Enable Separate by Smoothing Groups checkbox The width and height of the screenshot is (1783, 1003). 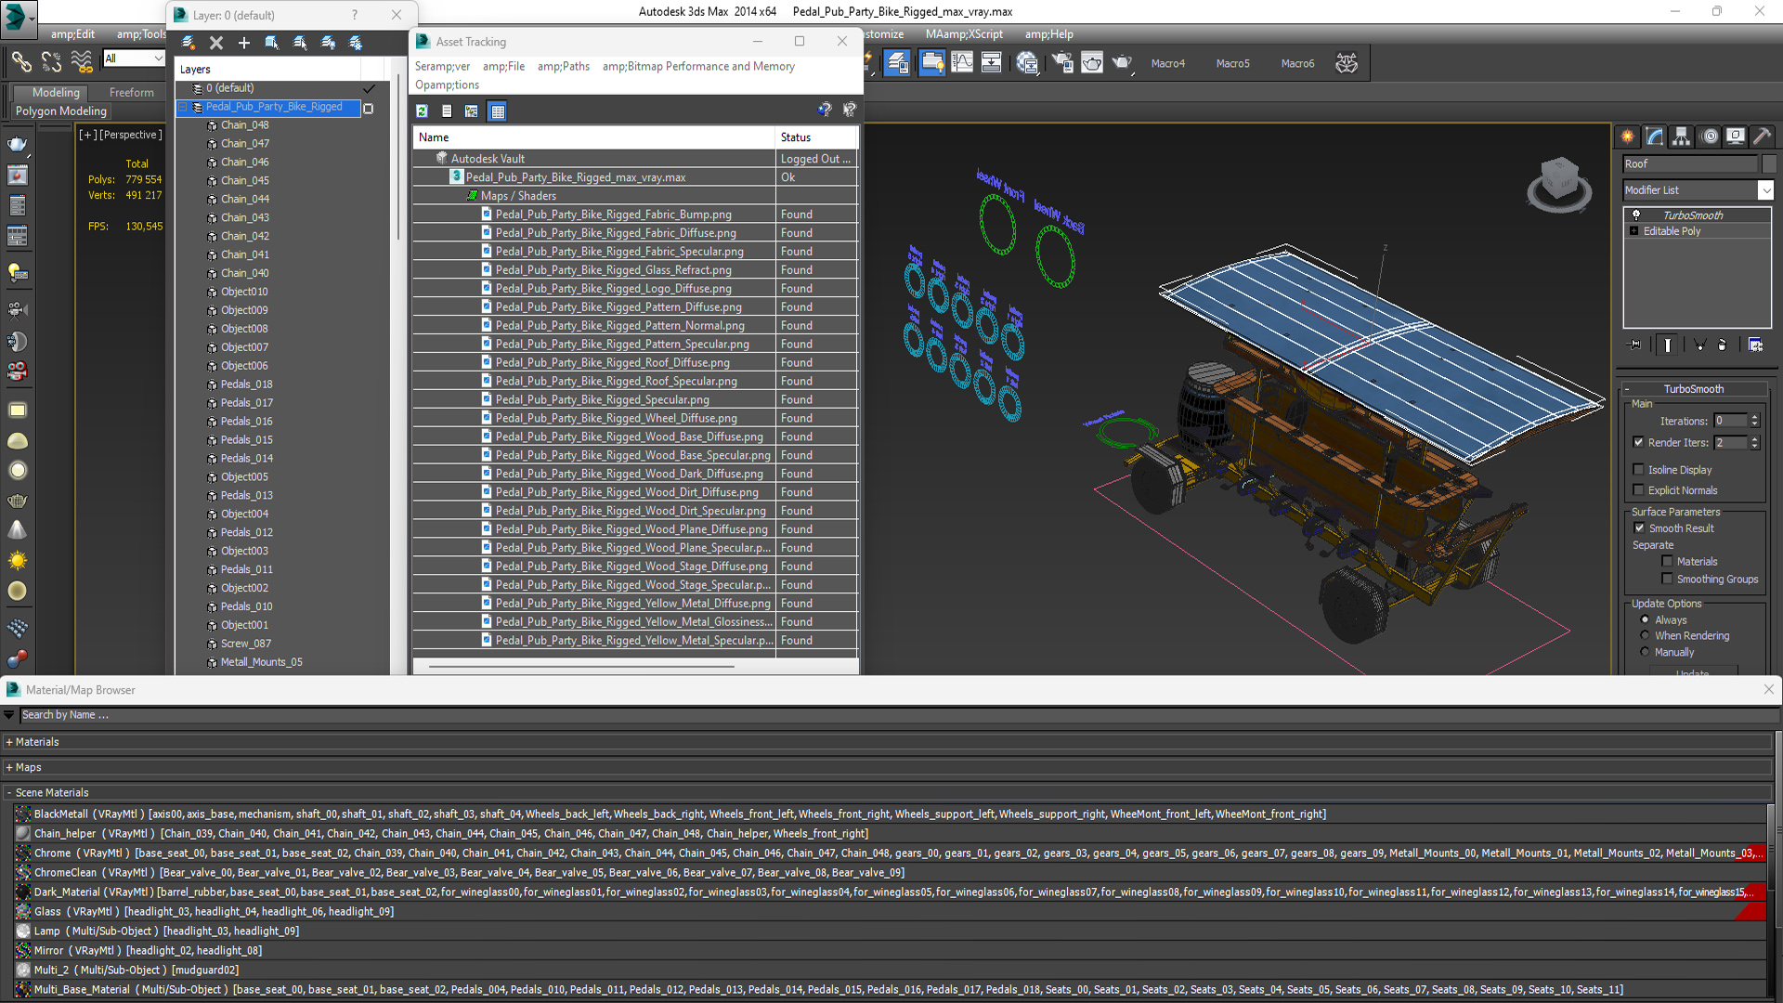point(1667,580)
